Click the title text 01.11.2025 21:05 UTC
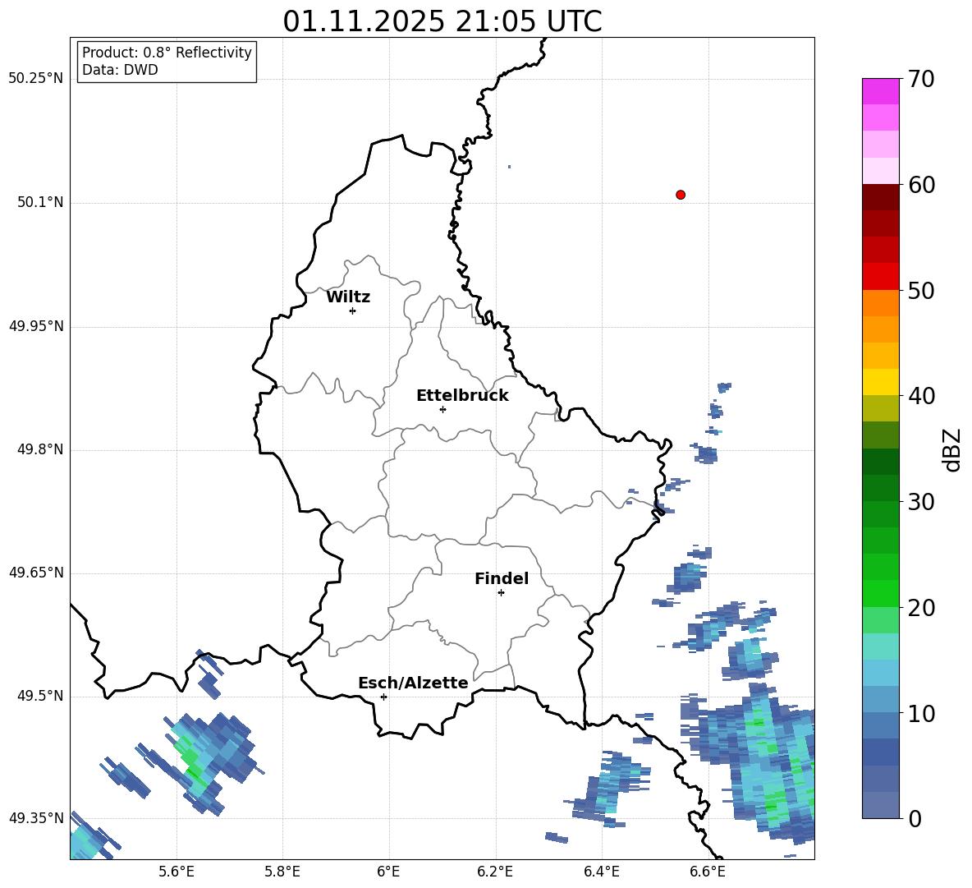Image resolution: width=972 pixels, height=888 pixels. [x=442, y=21]
